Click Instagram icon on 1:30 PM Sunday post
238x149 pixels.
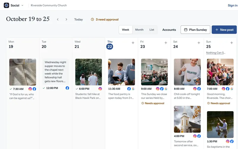pos(228,141)
